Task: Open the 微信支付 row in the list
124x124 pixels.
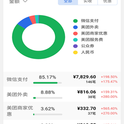Action: pos(62,79)
